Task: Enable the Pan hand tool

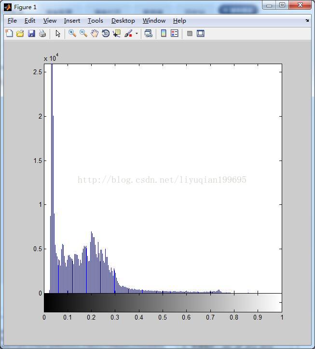Action: click(x=95, y=33)
